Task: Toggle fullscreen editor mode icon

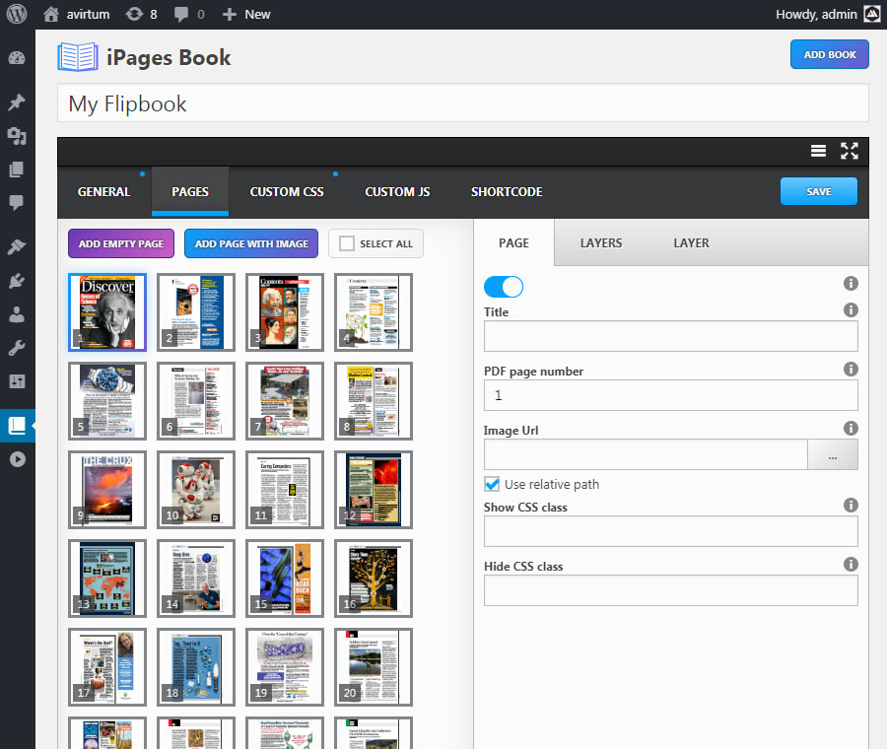Action: 850,151
